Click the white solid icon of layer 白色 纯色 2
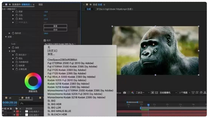209x118 pixels. pyautogui.click(x=27, y=111)
